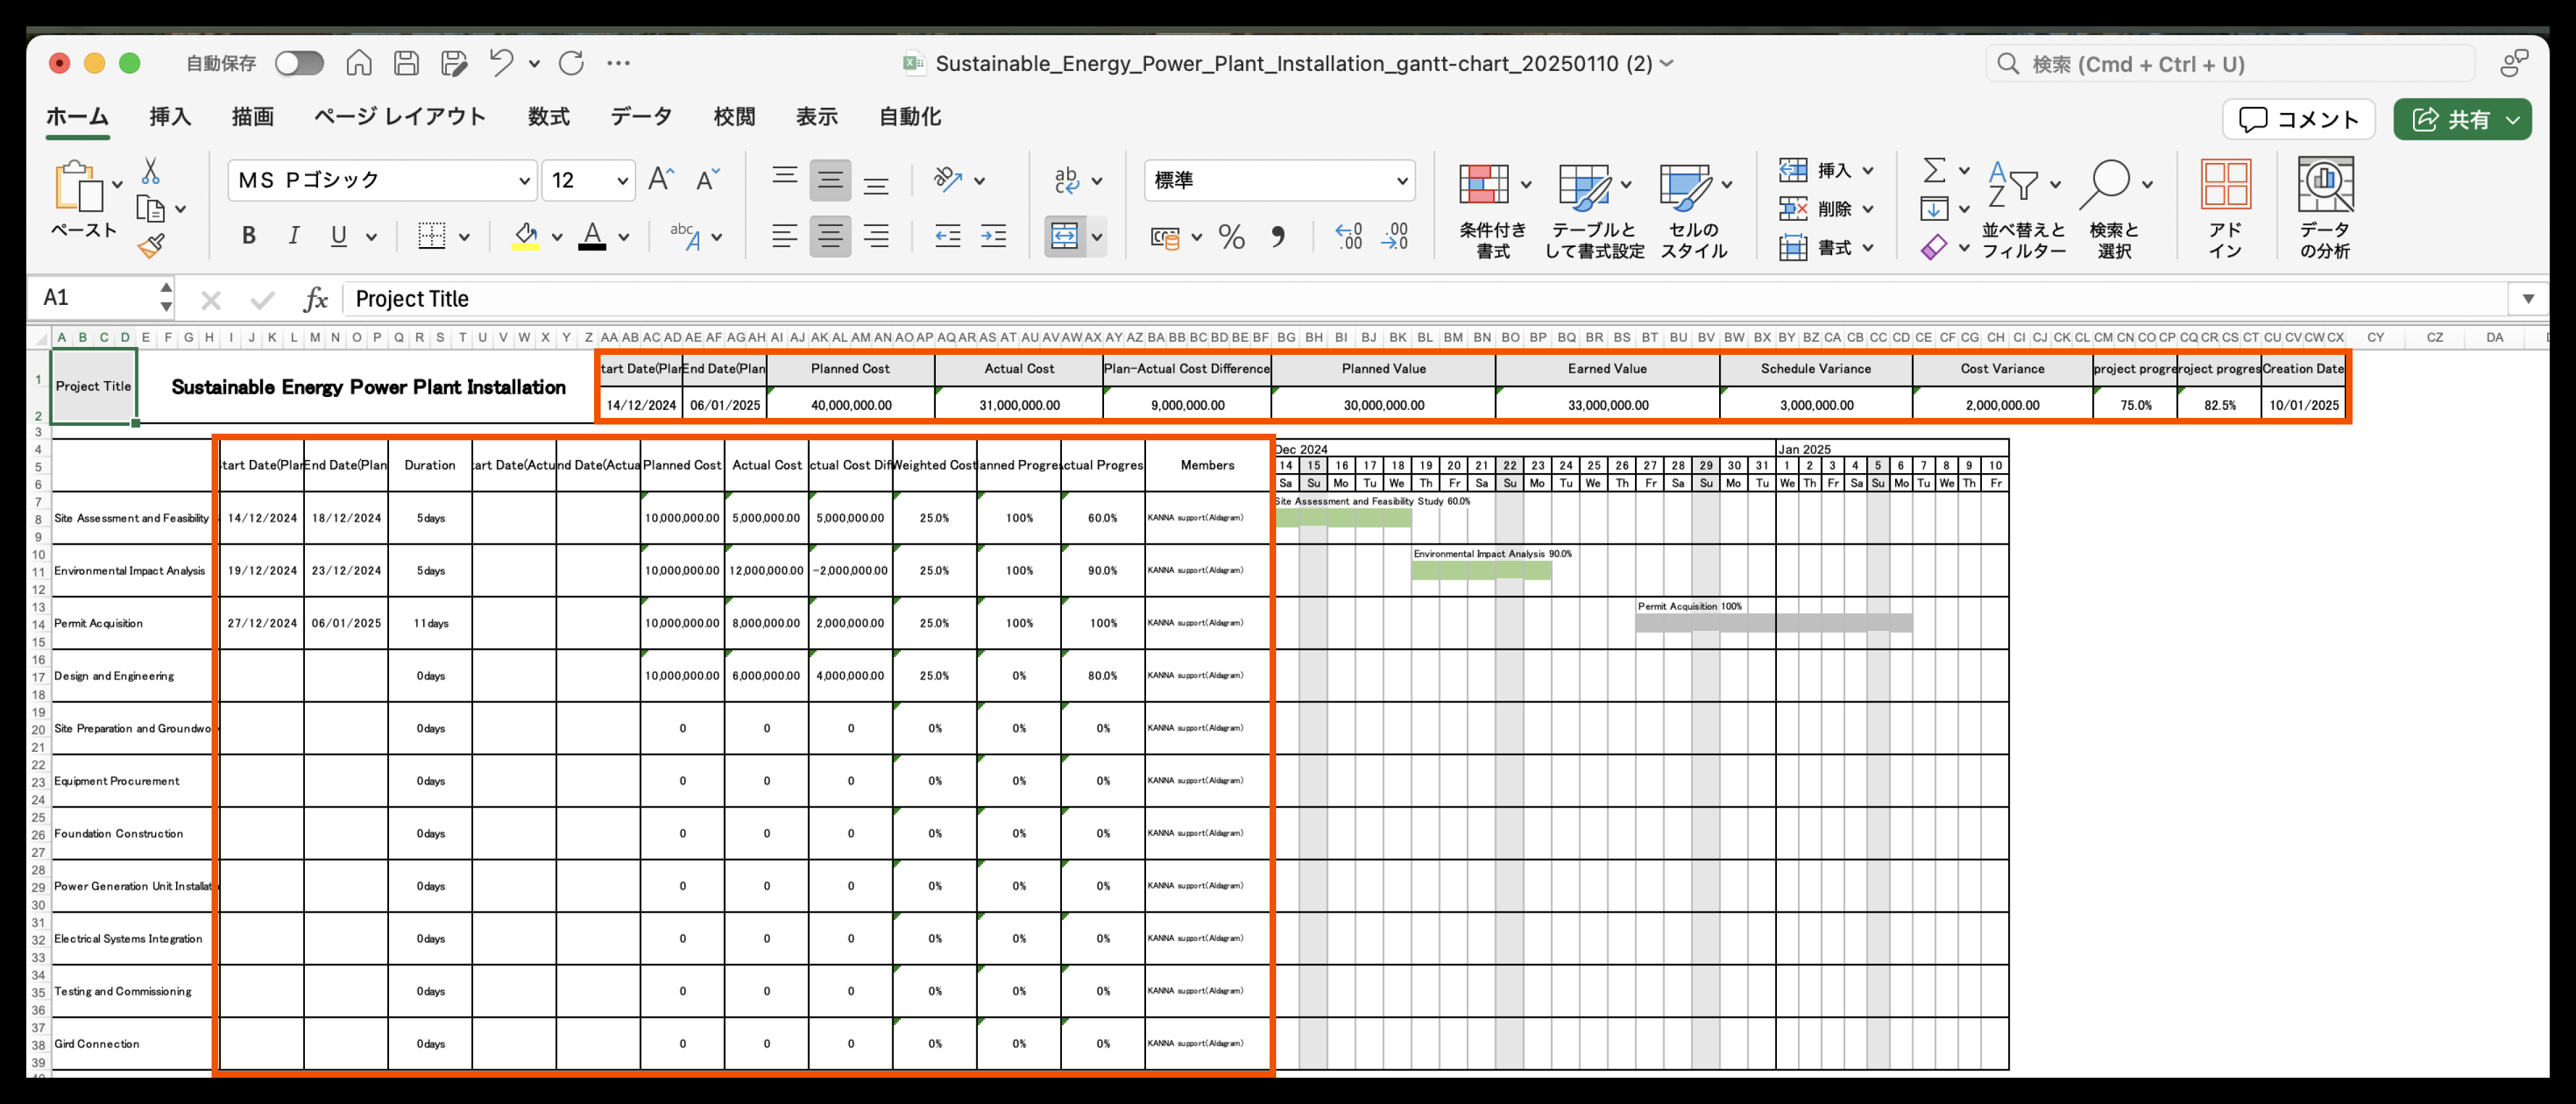Viewport: 2576px width, 1104px height.
Task: Click the Percent style icon
Action: 1231,237
